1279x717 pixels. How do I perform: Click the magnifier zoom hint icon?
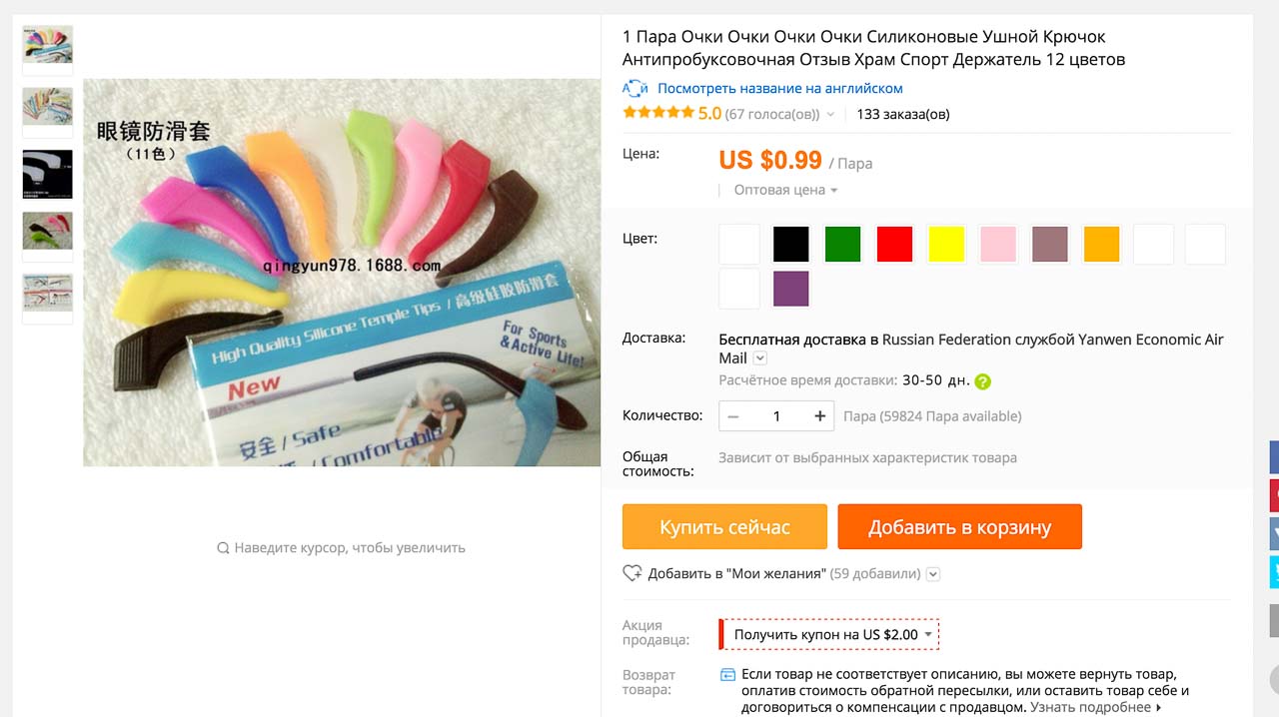pyautogui.click(x=223, y=547)
